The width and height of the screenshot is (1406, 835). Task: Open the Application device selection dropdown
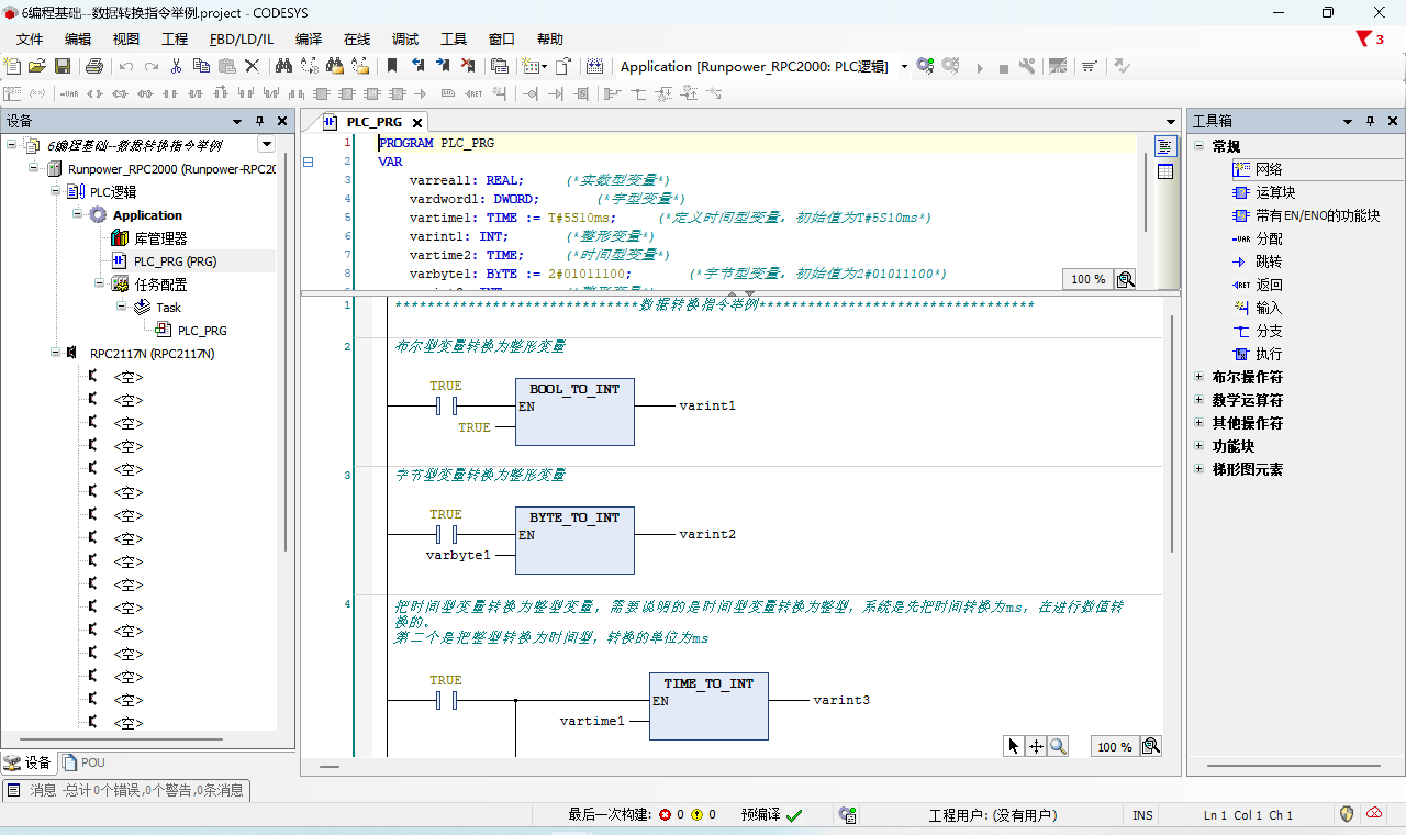pos(905,66)
